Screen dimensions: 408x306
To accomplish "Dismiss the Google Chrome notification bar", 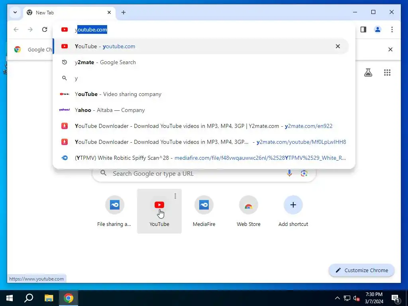I will point(390,49).
